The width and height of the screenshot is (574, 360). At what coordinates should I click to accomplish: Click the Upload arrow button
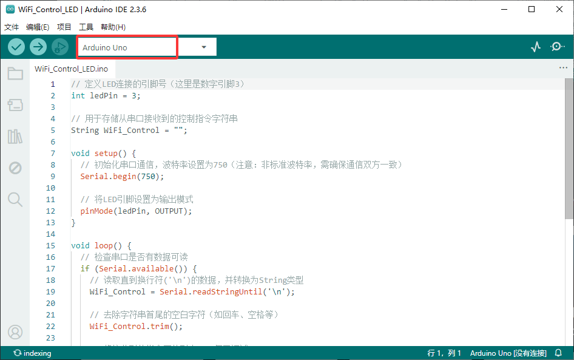(38, 47)
